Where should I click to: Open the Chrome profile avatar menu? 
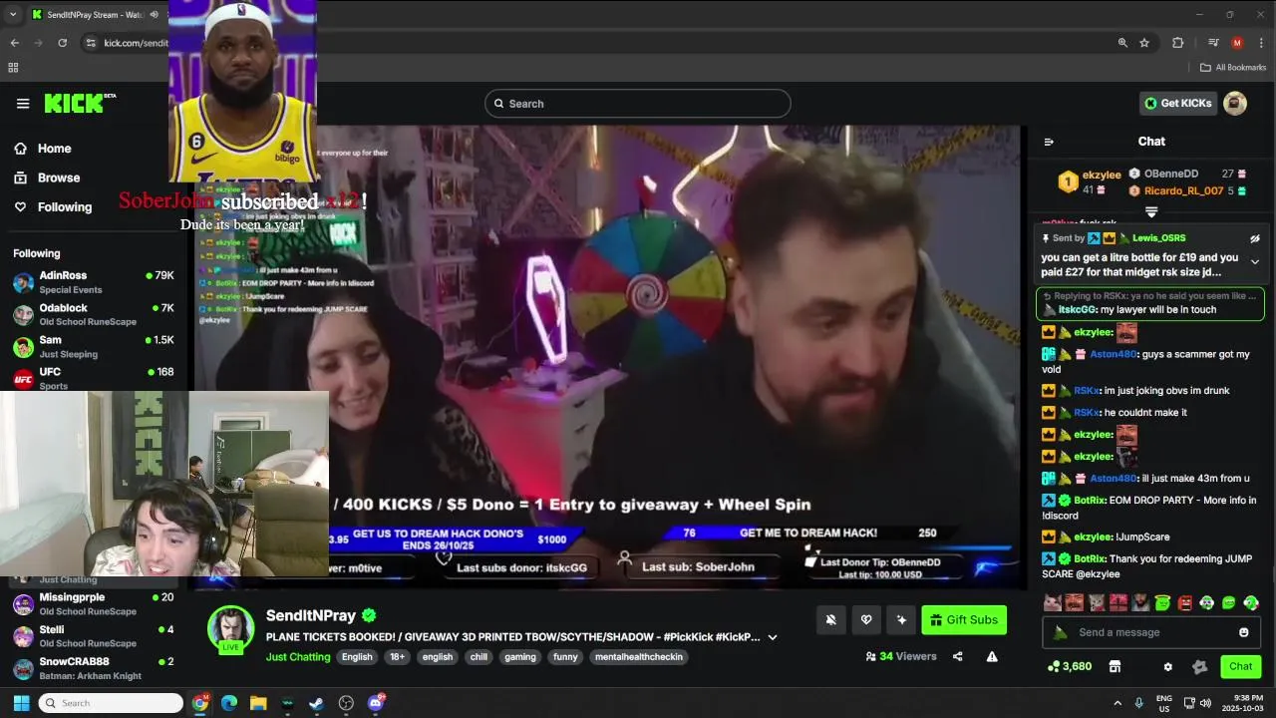tap(1237, 43)
